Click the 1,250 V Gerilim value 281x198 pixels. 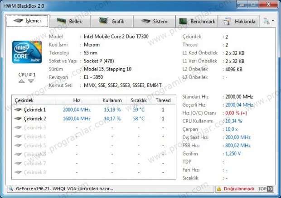coord(233,154)
